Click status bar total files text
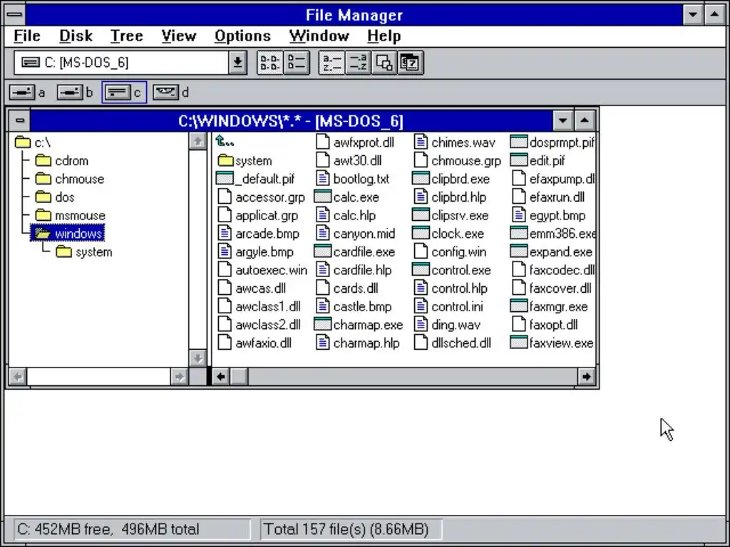Viewport: 730px width, 547px height. pos(346,529)
